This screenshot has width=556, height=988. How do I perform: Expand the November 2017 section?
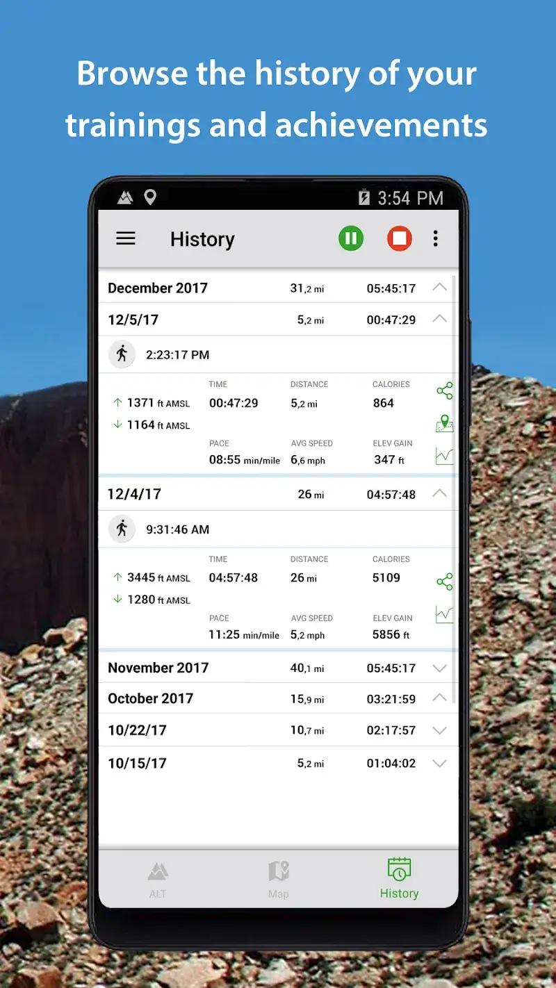[439, 668]
